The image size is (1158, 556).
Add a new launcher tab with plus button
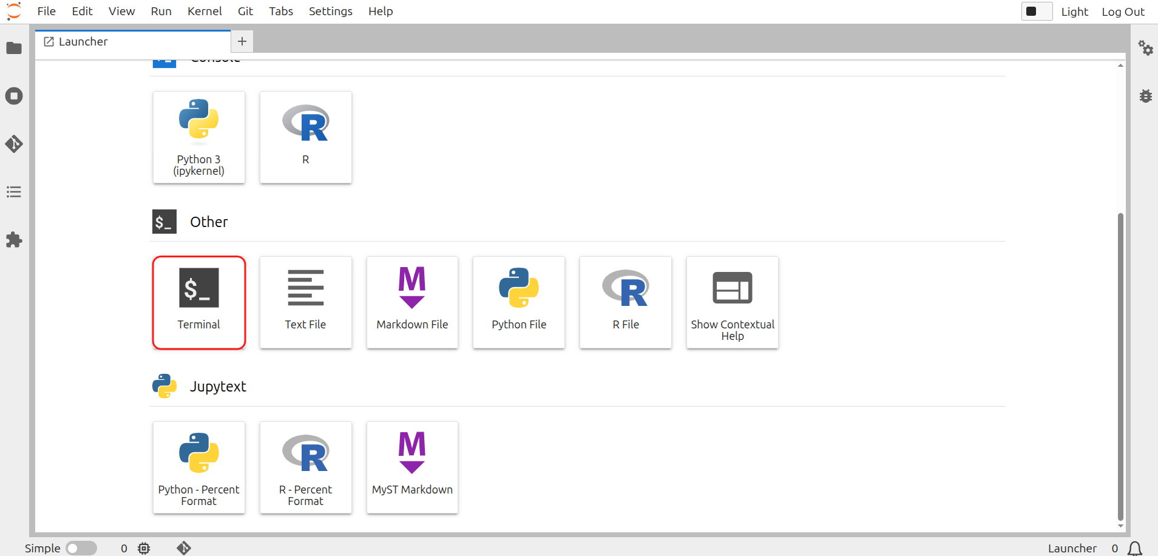click(242, 41)
